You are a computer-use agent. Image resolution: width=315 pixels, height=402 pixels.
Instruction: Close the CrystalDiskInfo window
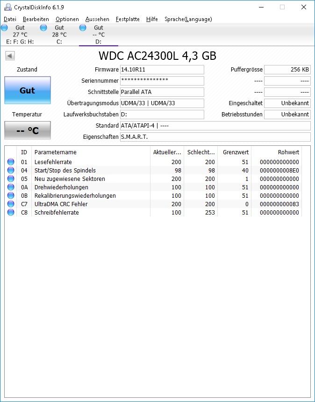(x=304, y=7)
